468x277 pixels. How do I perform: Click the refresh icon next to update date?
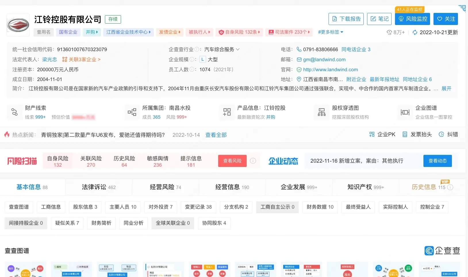click(415, 32)
